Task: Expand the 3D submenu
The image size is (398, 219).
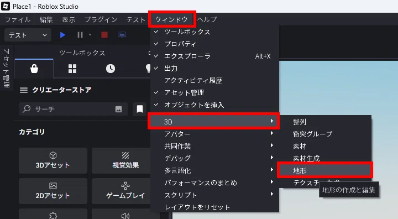Action: pyautogui.click(x=214, y=121)
